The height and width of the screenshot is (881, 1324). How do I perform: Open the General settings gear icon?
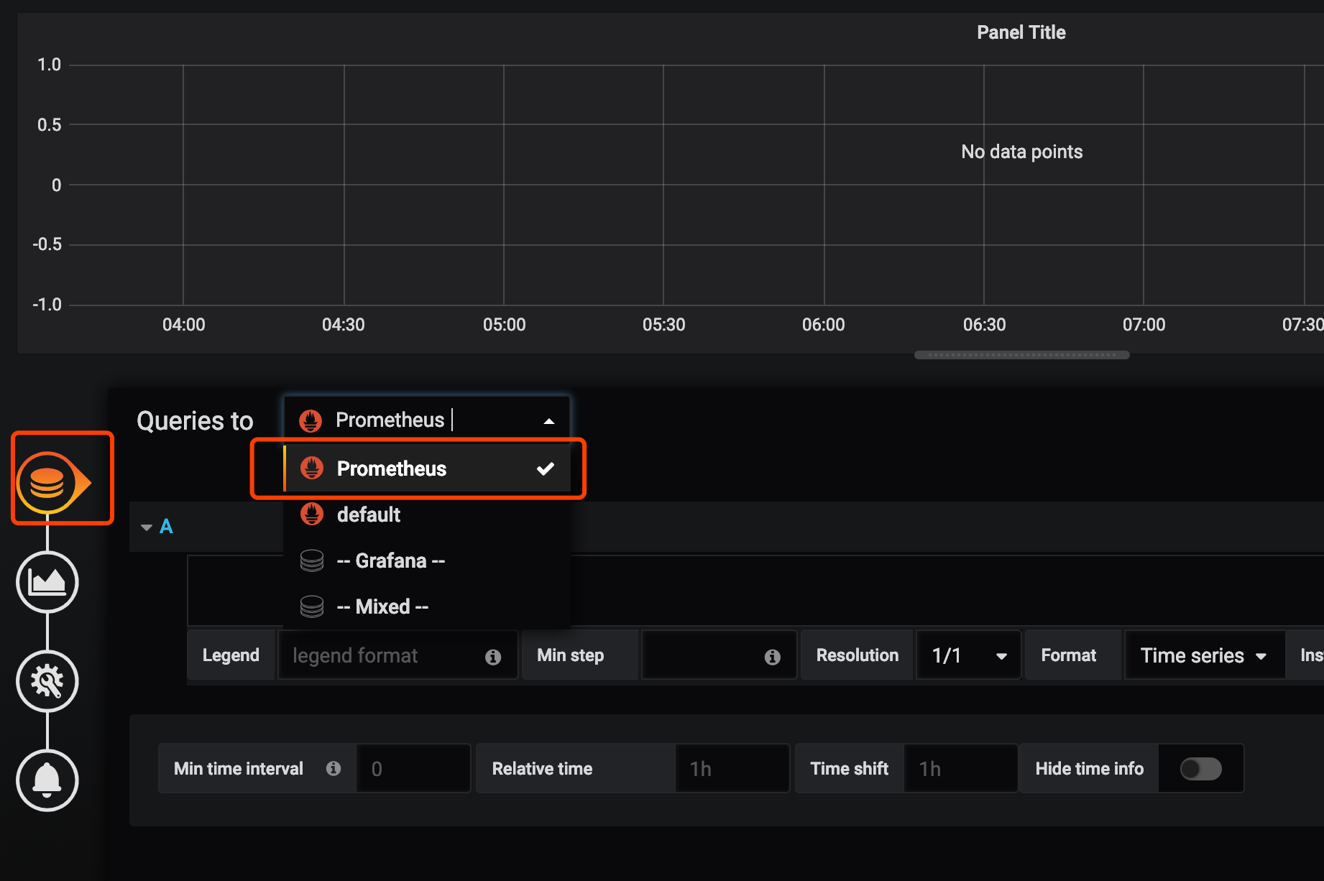47,681
